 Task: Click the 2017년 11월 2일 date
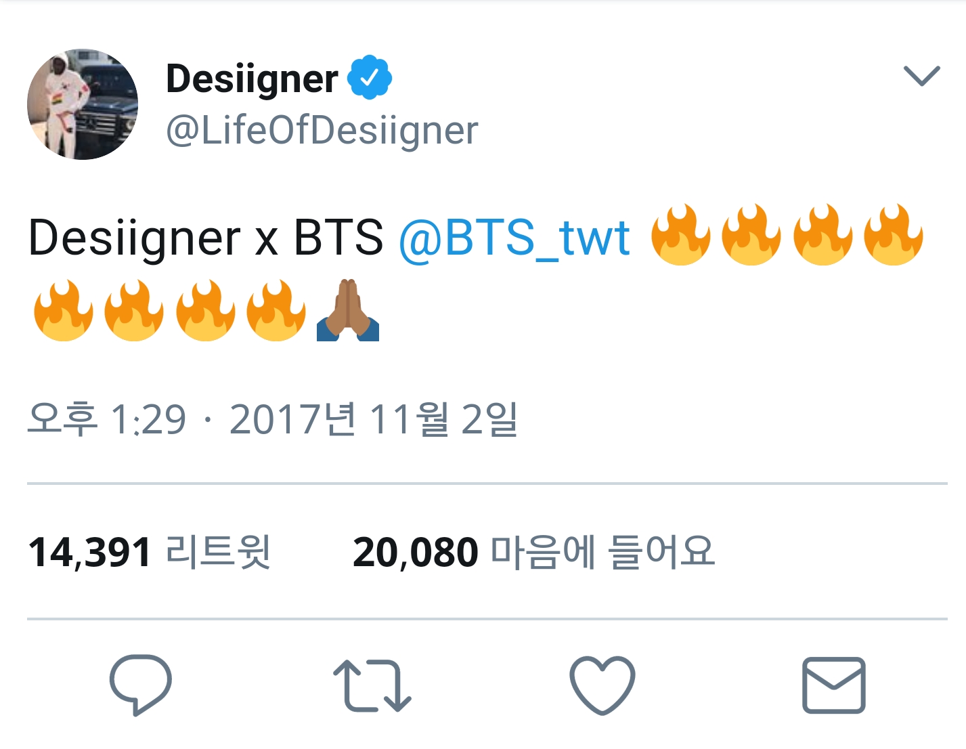pyautogui.click(x=374, y=419)
